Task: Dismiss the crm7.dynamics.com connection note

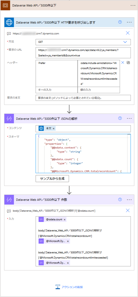Action: tap(128, 33)
